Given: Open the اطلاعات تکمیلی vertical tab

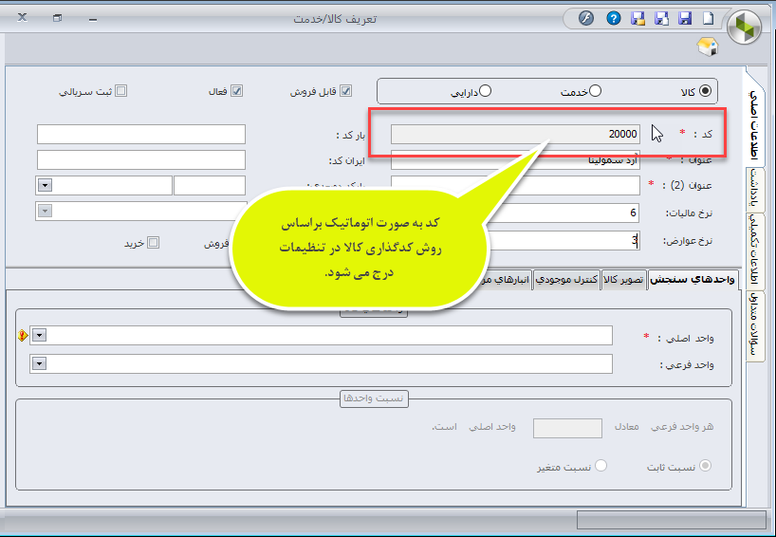Looking at the screenshot, I should point(754,250).
